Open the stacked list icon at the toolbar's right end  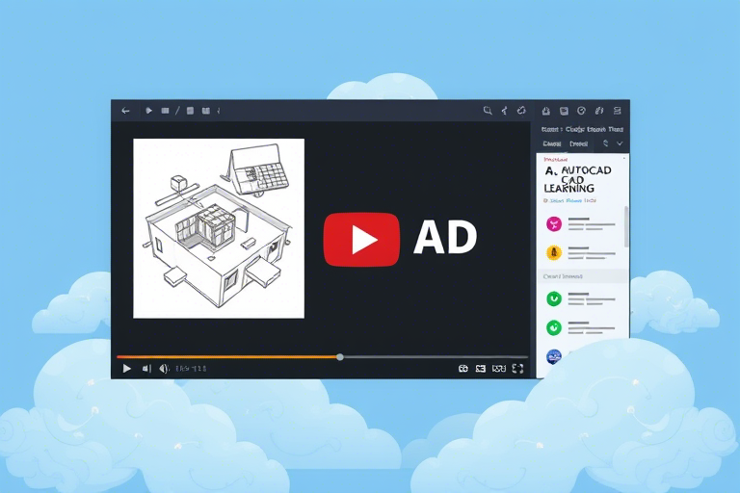pyautogui.click(x=617, y=111)
